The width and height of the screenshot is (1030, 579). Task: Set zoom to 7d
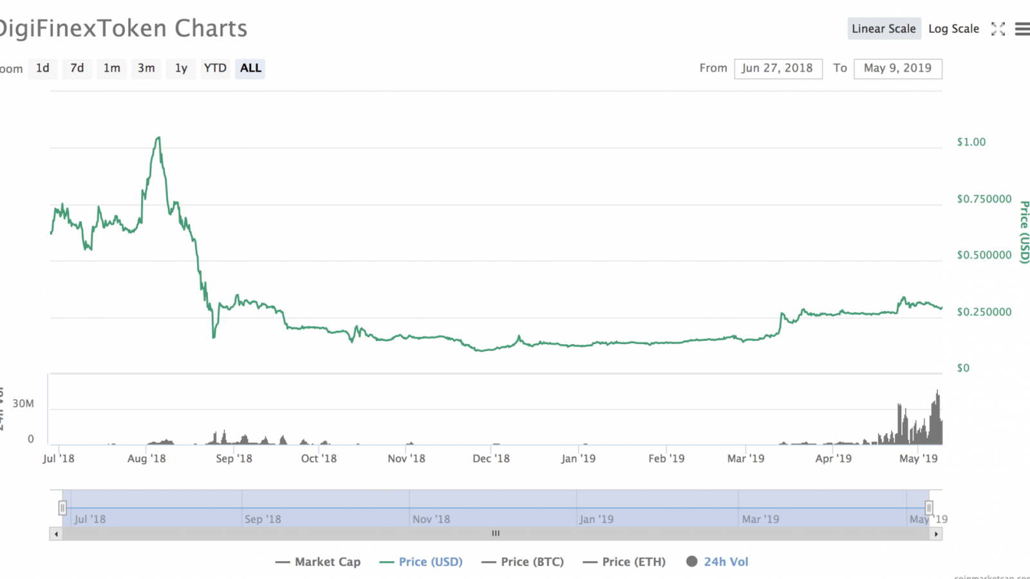click(x=77, y=68)
